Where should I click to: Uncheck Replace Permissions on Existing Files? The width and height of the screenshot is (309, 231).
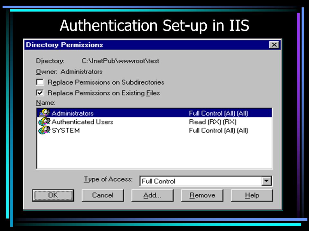(x=40, y=93)
